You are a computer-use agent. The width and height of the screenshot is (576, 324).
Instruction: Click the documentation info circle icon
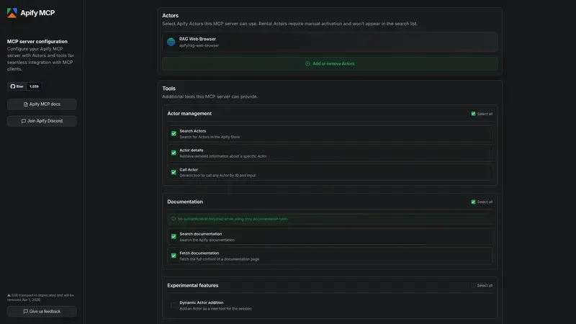click(x=174, y=219)
